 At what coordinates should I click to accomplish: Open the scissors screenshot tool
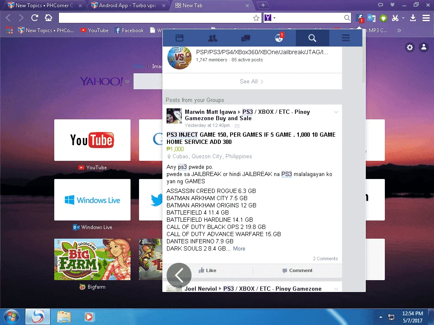tap(395, 18)
